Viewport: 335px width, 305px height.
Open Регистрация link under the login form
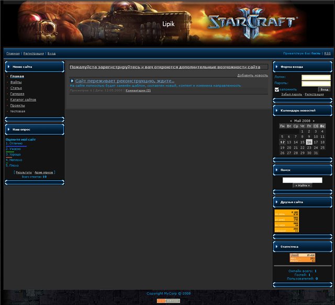314,94
